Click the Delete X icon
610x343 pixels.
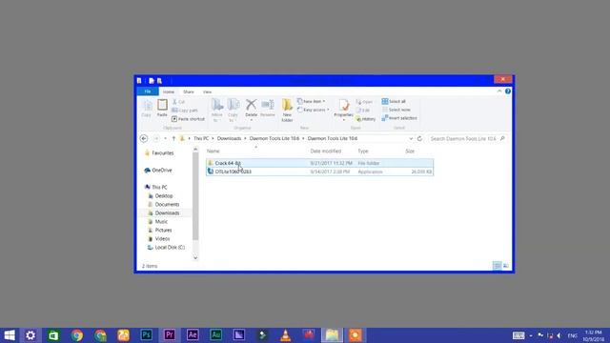252,104
